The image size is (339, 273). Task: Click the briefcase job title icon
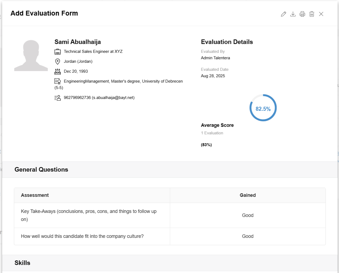57,52
